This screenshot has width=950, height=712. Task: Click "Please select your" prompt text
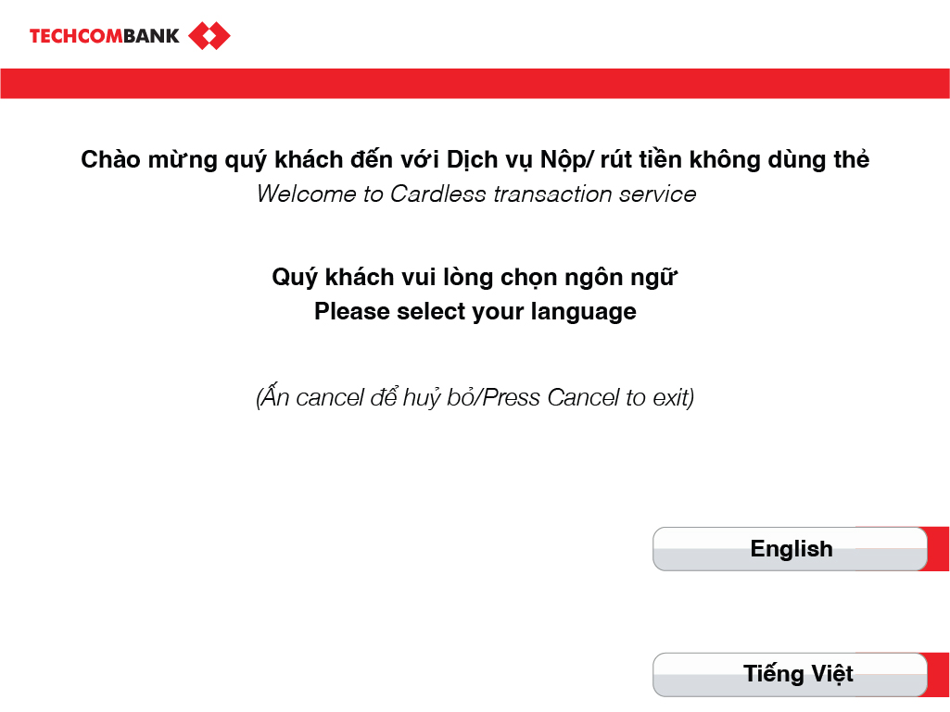pyautogui.click(x=419, y=311)
